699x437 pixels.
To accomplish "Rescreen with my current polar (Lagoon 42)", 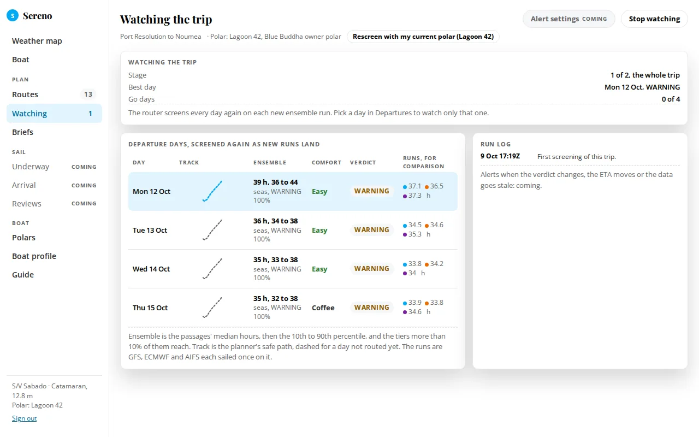I will [x=423, y=37].
